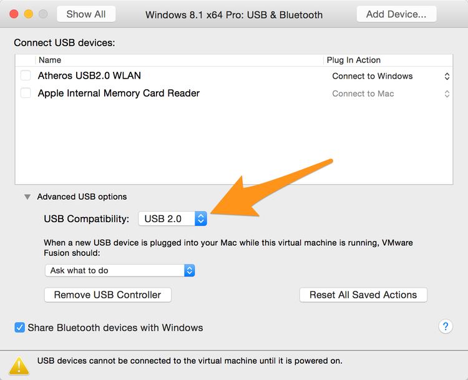Minimize the window with the yellow button
Viewport: 468px width, 380px height.
[x=28, y=14]
